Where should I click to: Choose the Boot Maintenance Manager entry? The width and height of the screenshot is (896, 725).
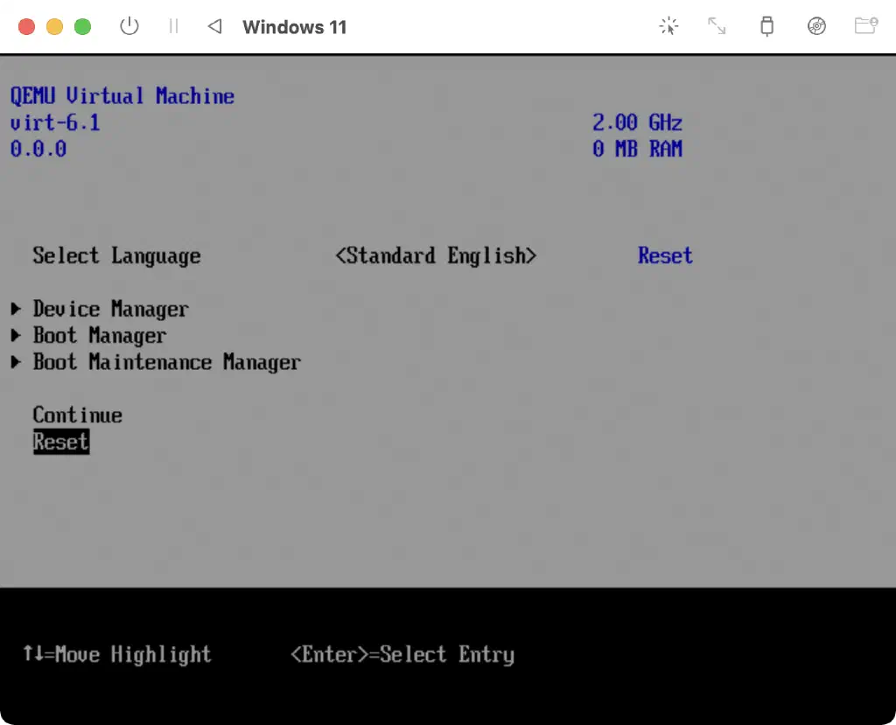[166, 362]
